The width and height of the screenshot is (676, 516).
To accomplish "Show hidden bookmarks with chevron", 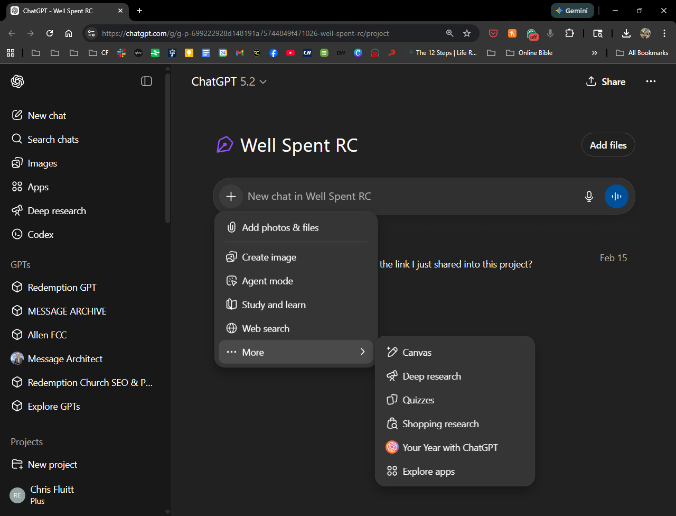I will coord(595,53).
